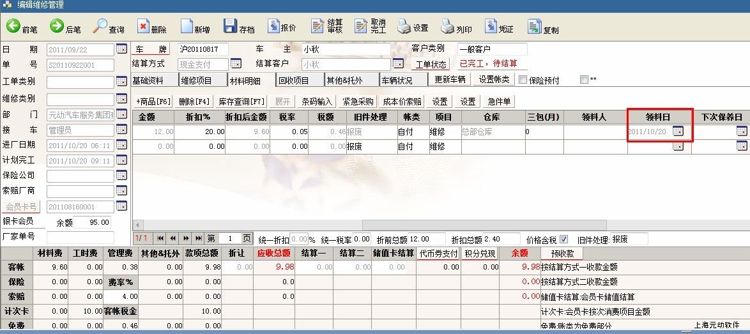Toggle the 价格含税 checkbox

pos(563,239)
